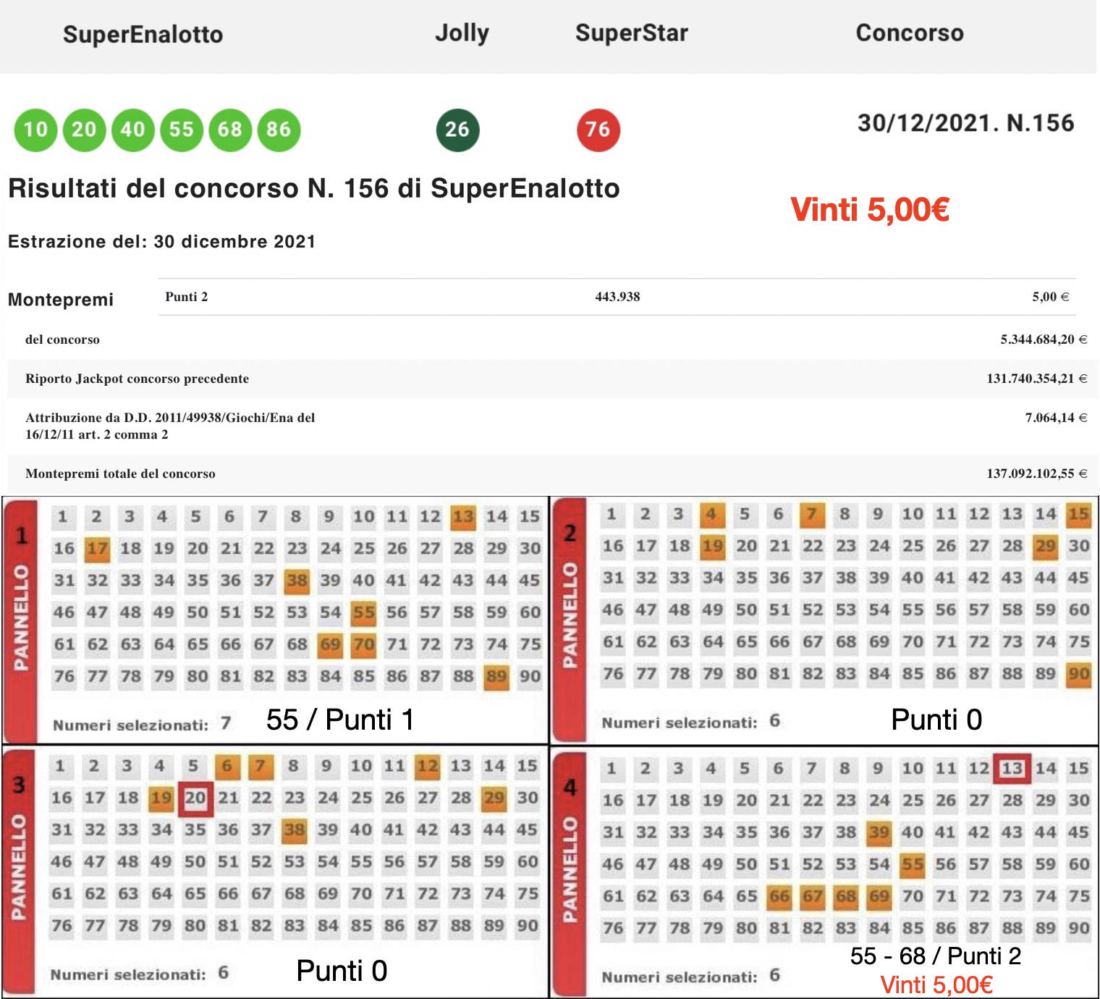Toggle red-outlined number 13 in Pannello 4

(x=1012, y=768)
